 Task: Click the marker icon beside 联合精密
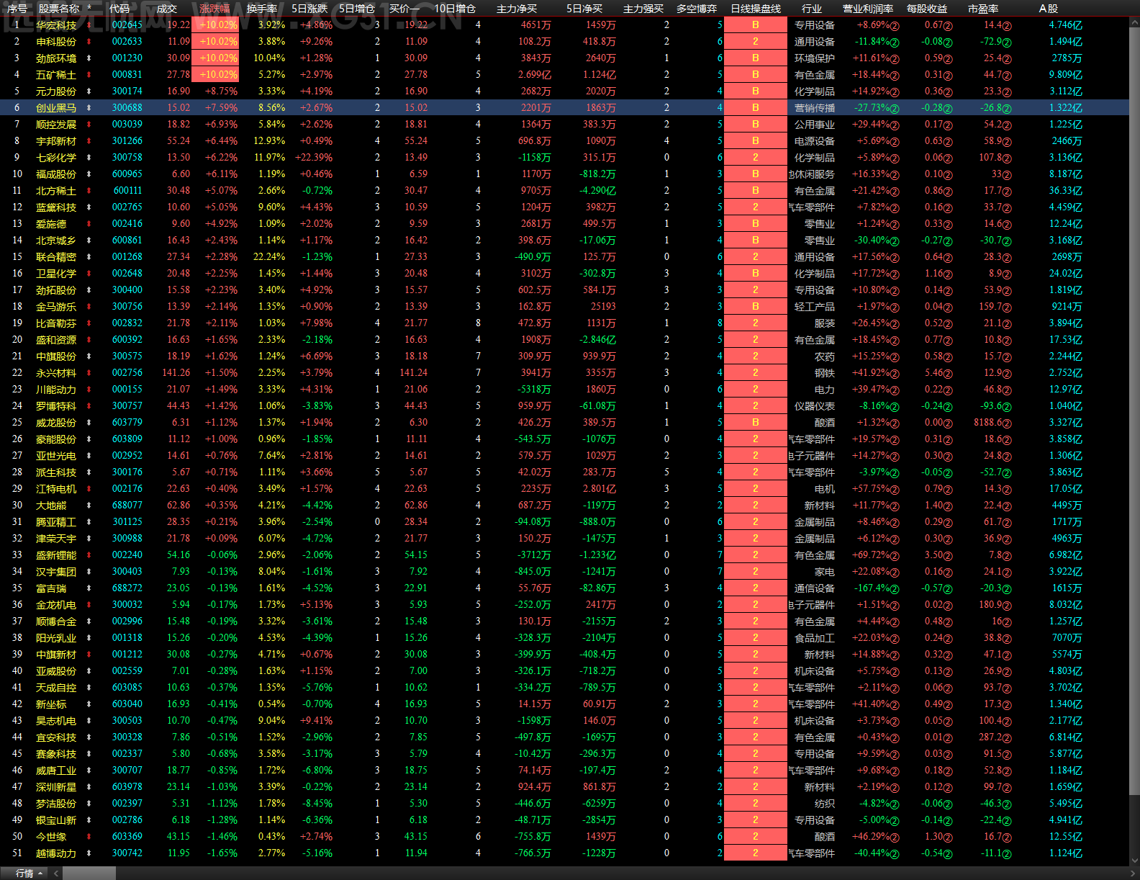click(x=89, y=257)
